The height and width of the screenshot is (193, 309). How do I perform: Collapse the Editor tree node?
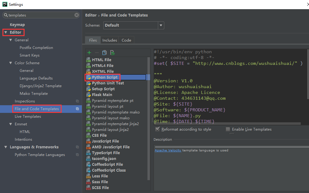6,32
